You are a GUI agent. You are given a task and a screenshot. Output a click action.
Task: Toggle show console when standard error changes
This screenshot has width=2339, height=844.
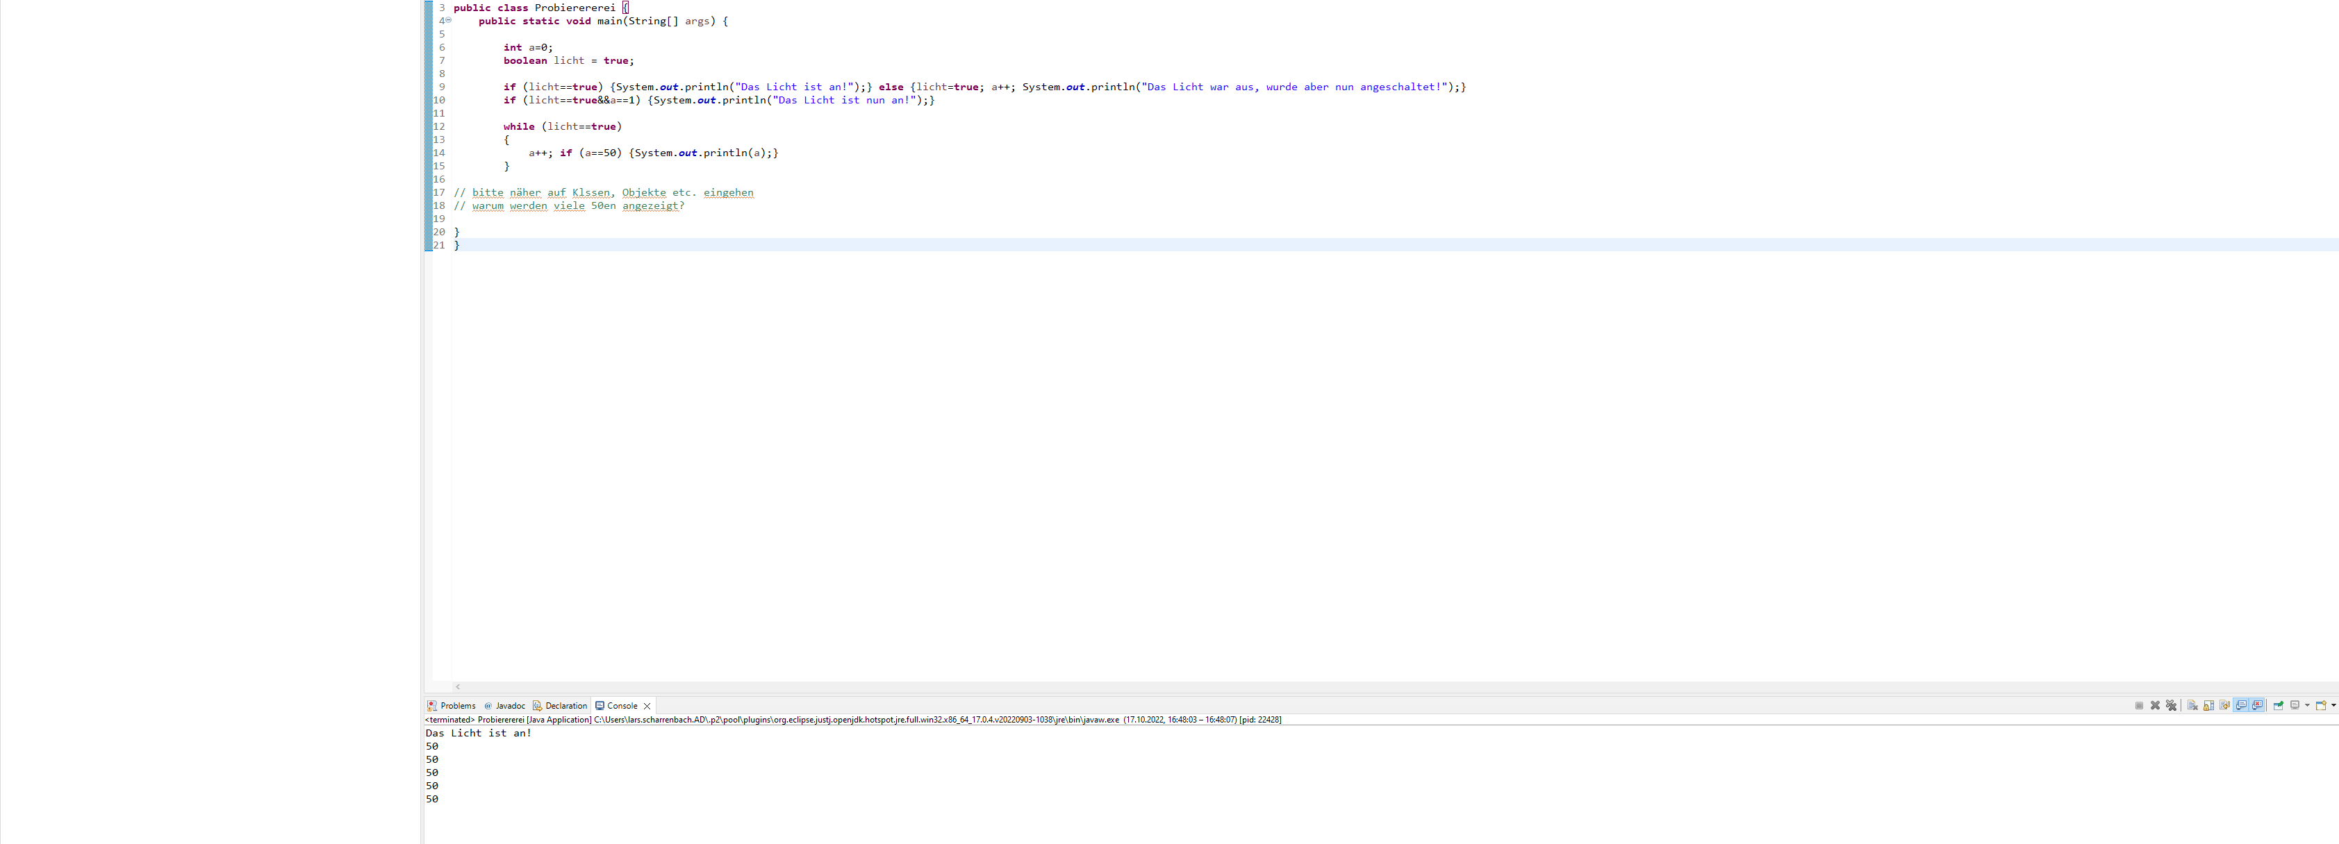coord(2257,705)
